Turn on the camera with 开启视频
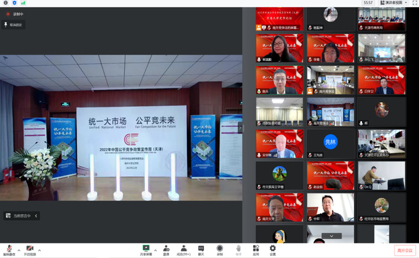This screenshot has width=419, height=258. pos(30,250)
